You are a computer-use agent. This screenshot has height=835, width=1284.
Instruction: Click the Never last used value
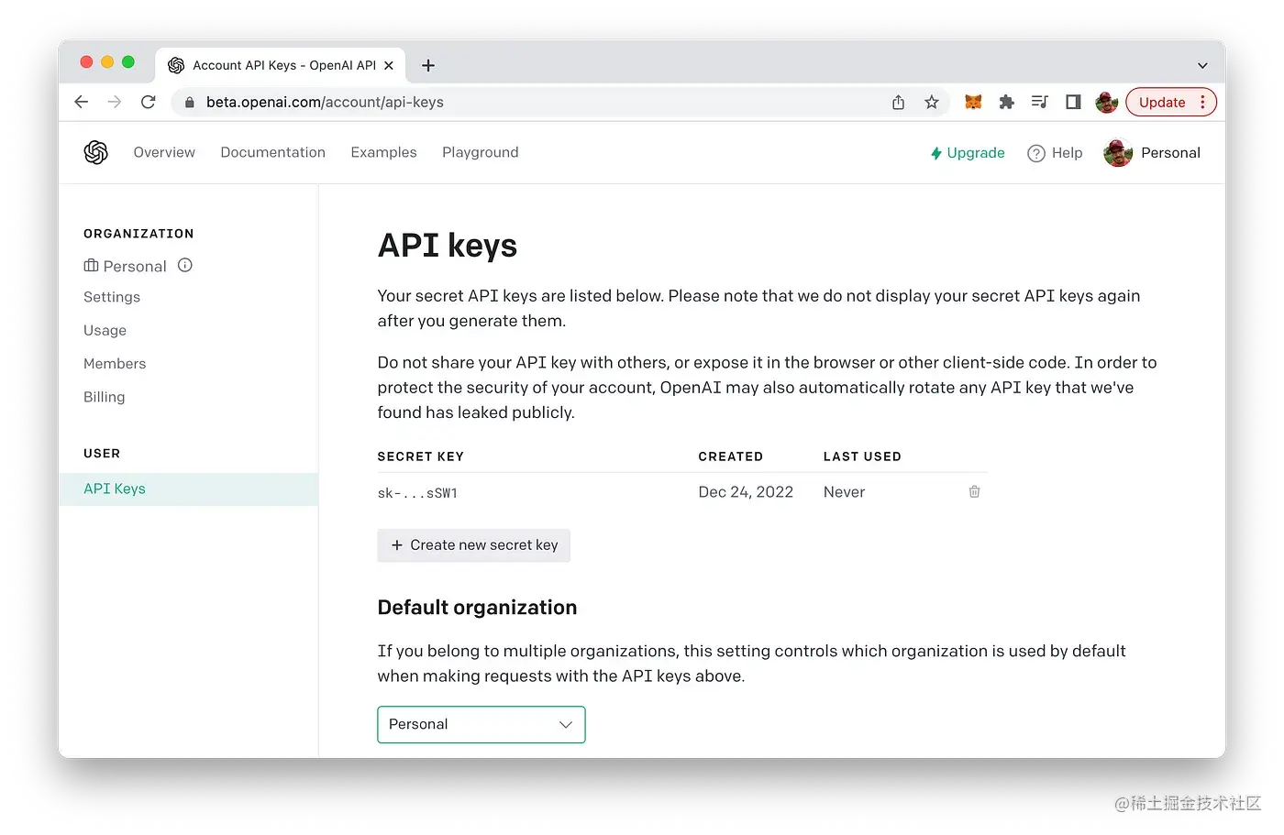click(x=844, y=492)
